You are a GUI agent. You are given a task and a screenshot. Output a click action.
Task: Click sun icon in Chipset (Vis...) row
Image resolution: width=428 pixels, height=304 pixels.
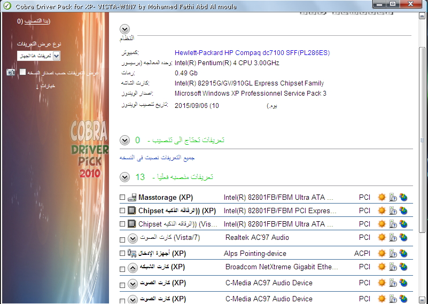coord(382,224)
